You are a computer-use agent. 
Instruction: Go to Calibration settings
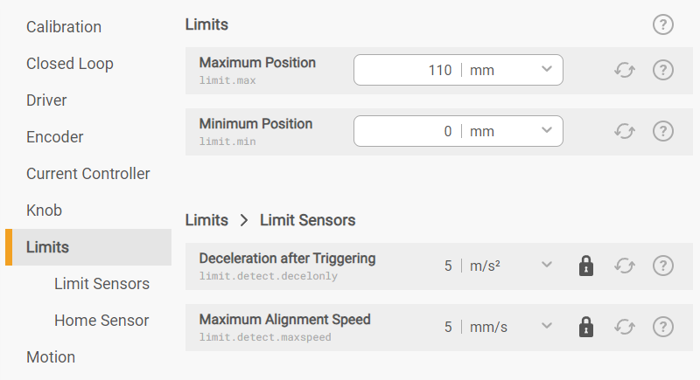pos(64,27)
